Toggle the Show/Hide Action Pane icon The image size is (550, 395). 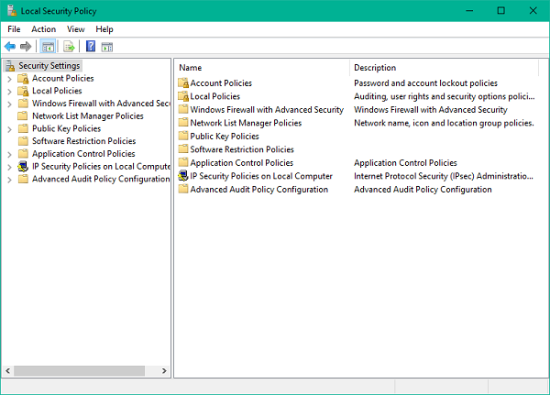[107, 47]
